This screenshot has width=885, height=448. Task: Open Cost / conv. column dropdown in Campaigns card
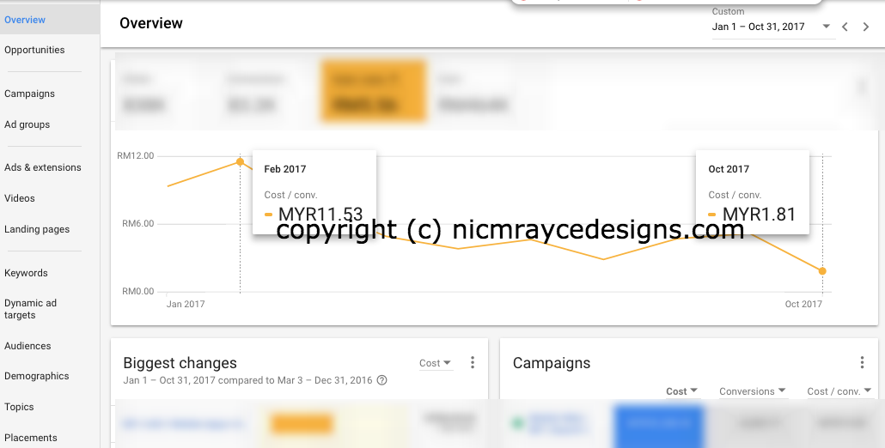tap(839, 391)
